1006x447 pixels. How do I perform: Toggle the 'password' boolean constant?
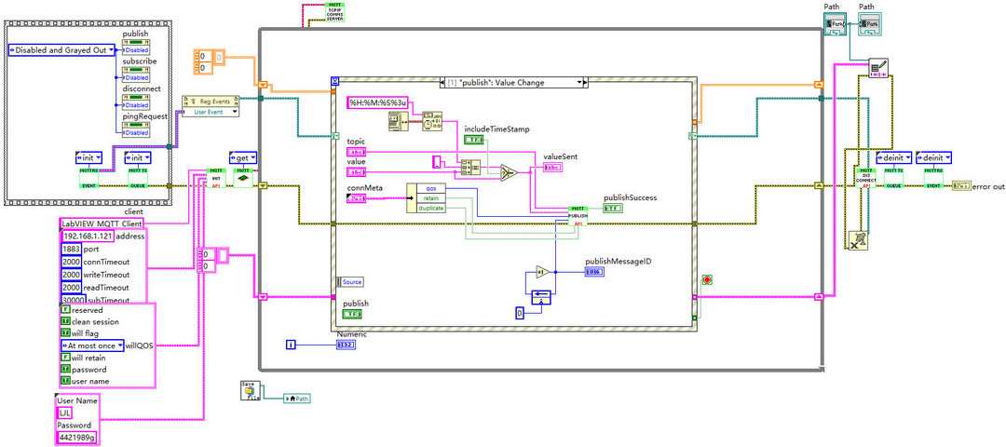pos(65,369)
